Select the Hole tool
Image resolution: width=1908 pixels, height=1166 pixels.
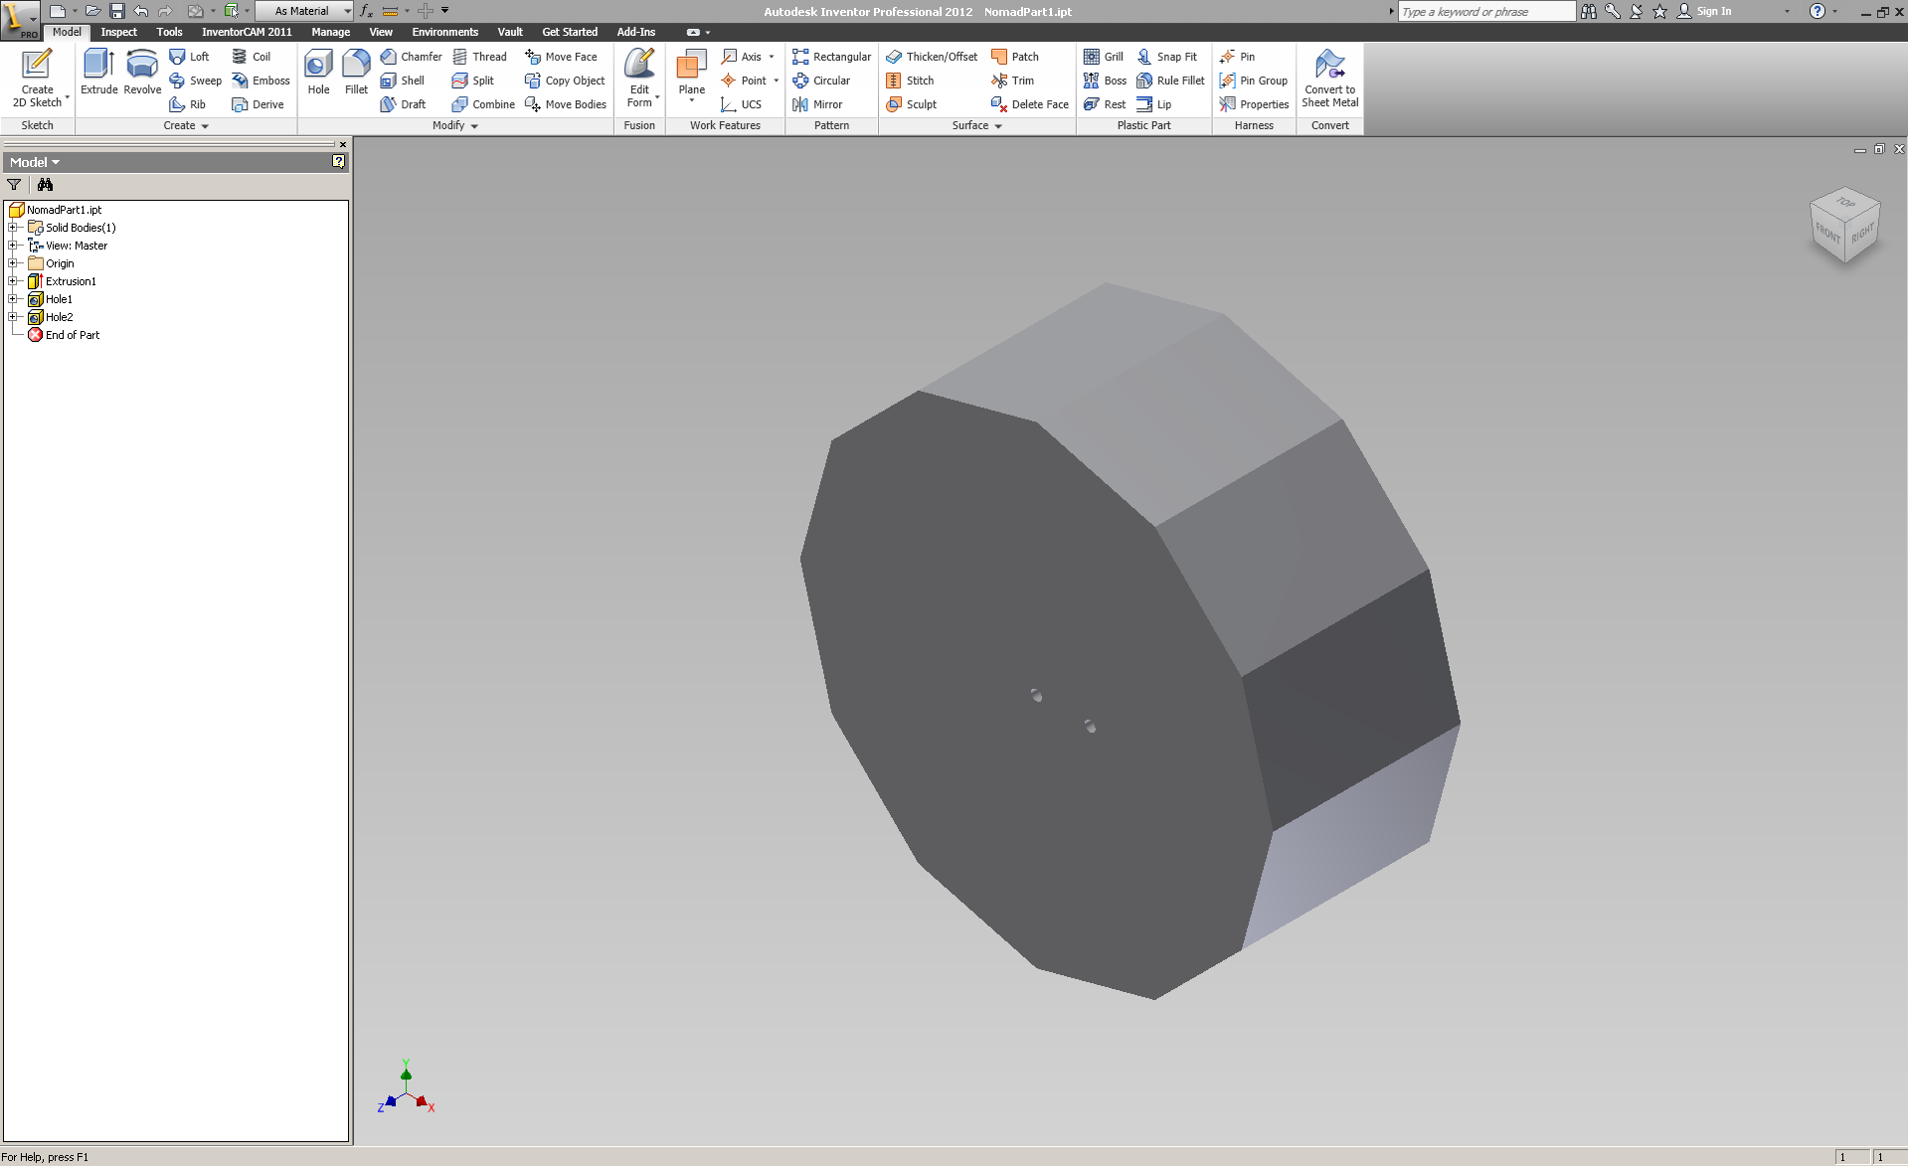click(318, 72)
